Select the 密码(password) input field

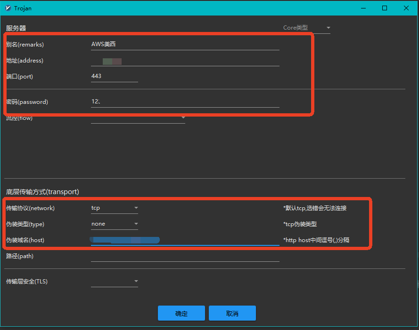coord(185,102)
